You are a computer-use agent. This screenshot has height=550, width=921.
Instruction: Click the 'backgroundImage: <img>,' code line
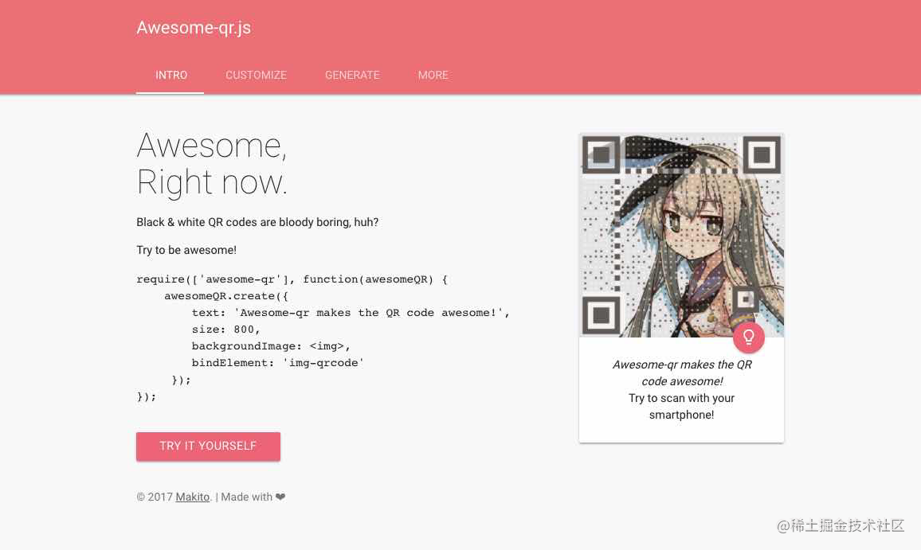pyautogui.click(x=271, y=346)
